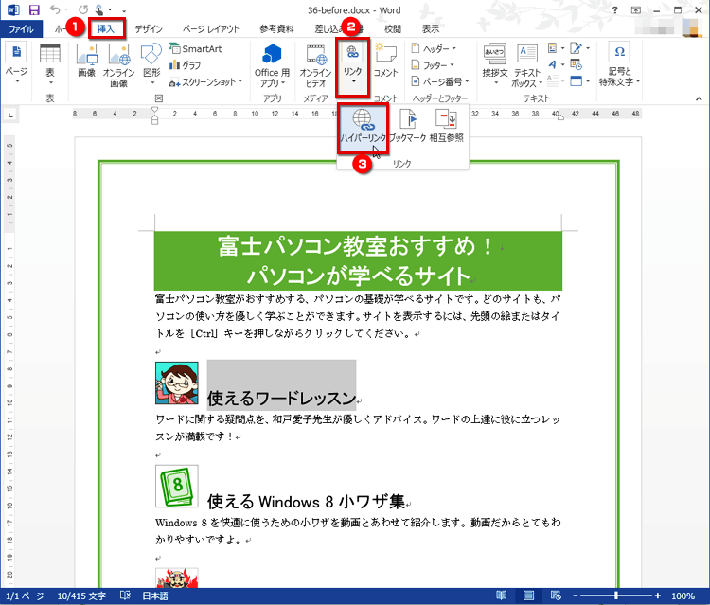The height and width of the screenshot is (605, 710).
Task: Click the woman character image in document
Action: (177, 383)
